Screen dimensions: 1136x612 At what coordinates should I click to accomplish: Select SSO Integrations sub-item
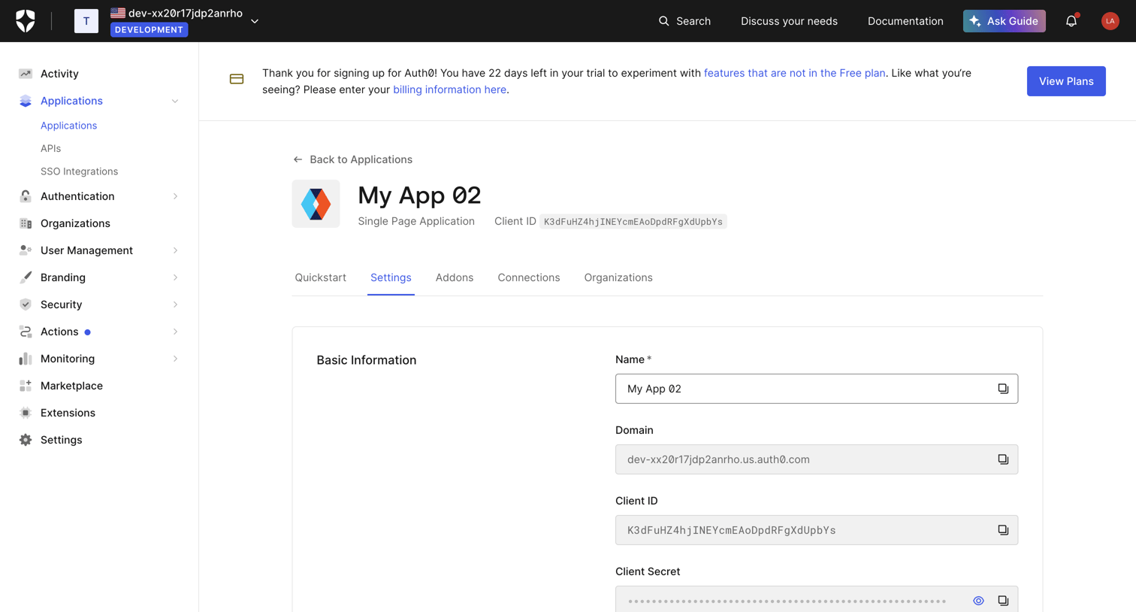pos(79,171)
